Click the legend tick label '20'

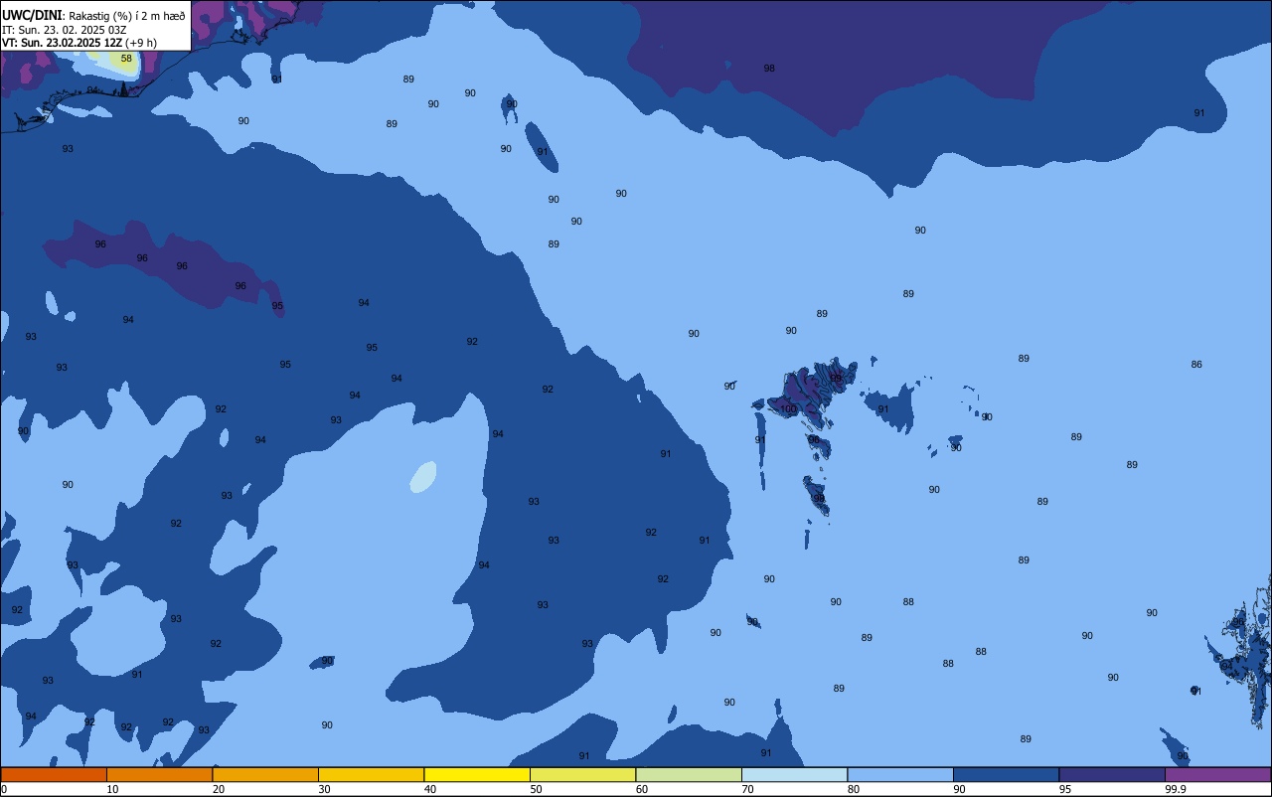pos(218,789)
